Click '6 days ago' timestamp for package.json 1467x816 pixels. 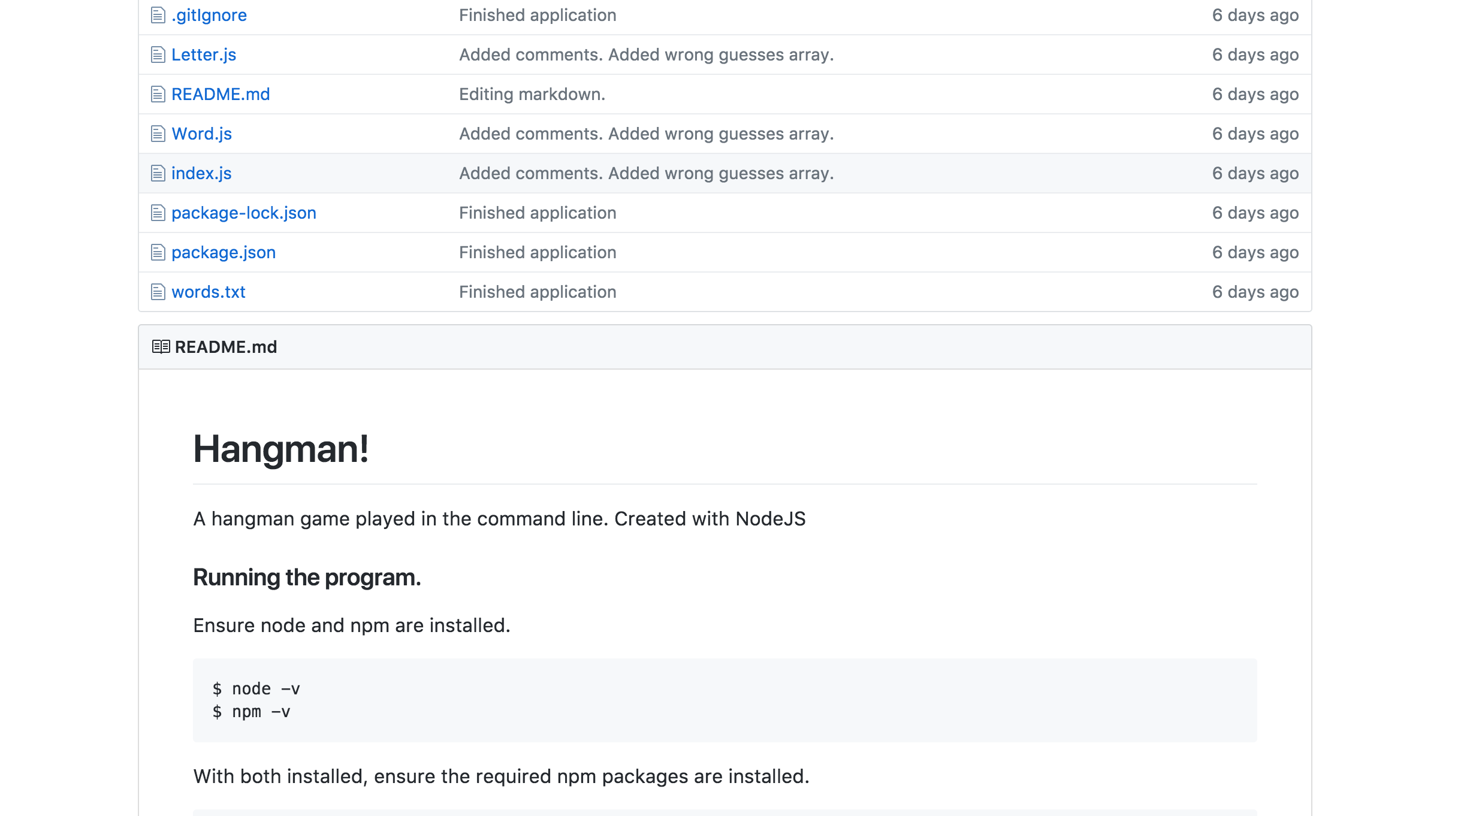(x=1255, y=252)
